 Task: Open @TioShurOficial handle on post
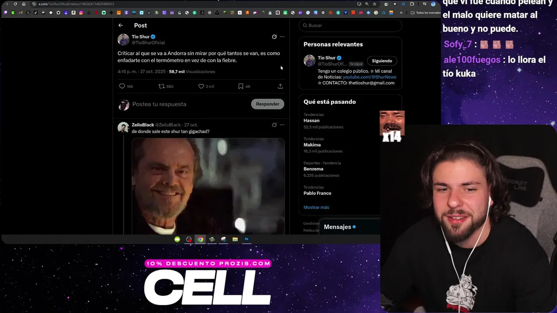point(148,43)
